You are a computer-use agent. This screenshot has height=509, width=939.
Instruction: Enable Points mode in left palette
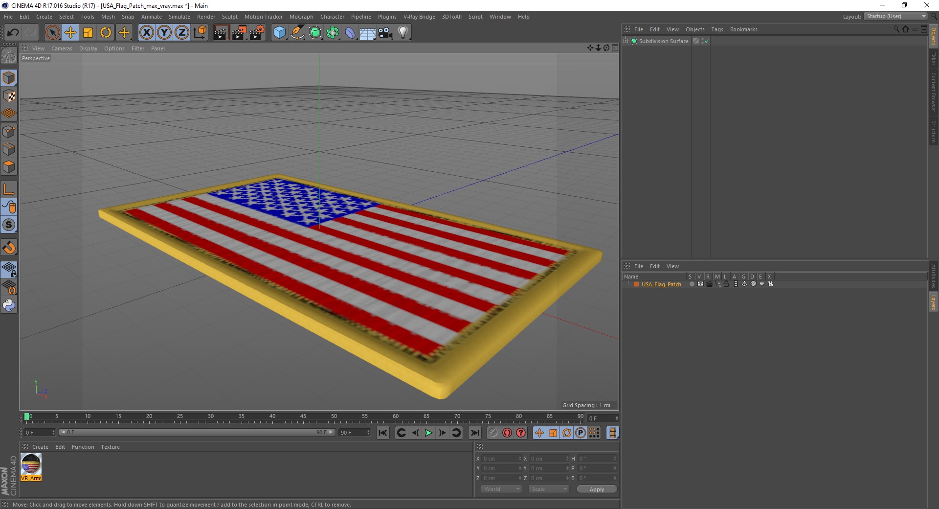pos(9,132)
